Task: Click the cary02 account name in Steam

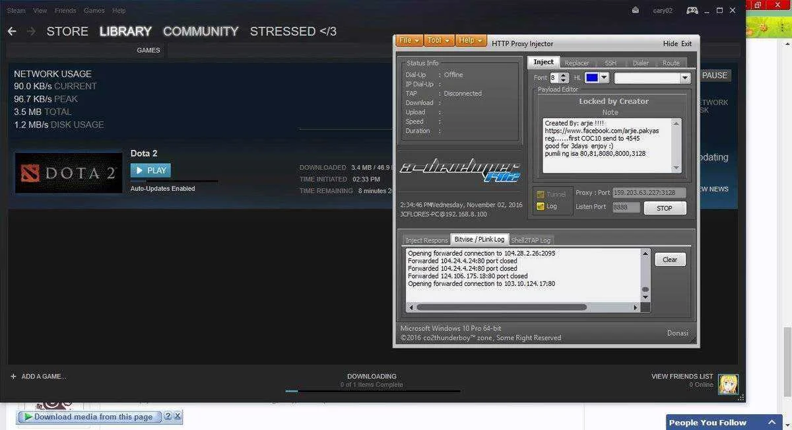Action: 663,11
